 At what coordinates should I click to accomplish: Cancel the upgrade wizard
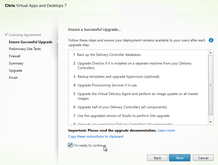coord(203,158)
